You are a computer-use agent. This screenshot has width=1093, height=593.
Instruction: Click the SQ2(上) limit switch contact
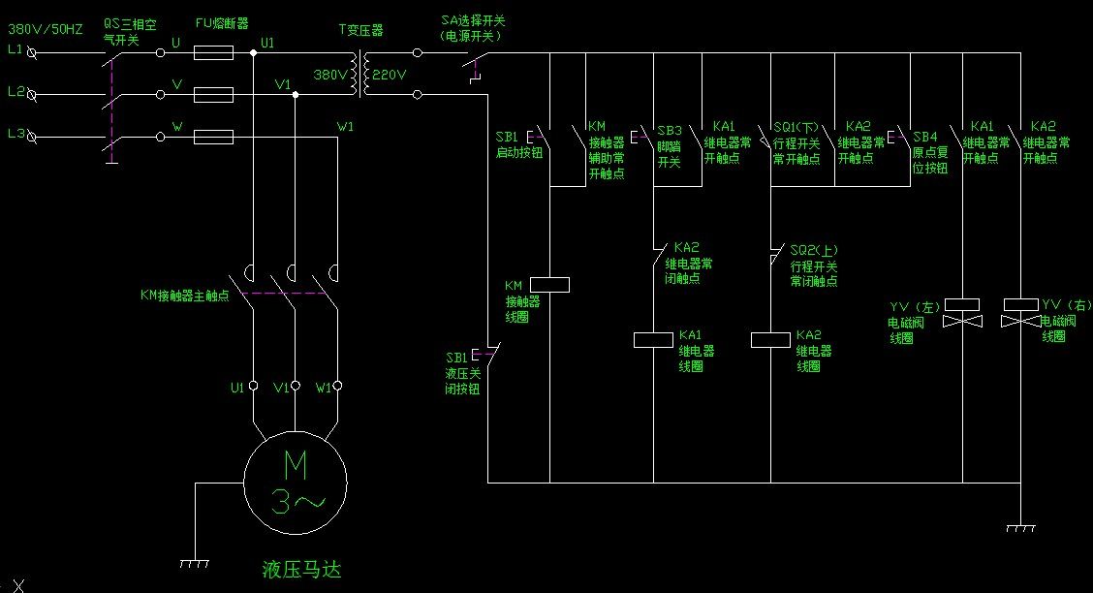tap(777, 256)
